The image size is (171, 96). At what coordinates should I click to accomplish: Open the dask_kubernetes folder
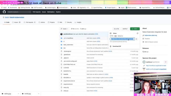(x=68, y=45)
